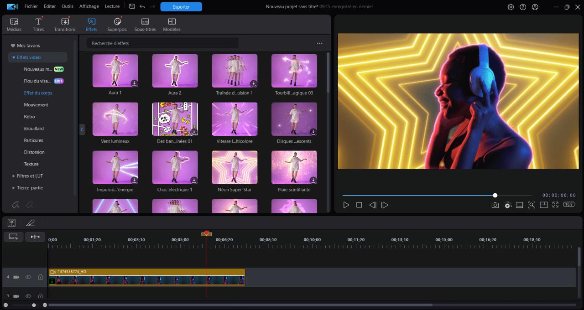This screenshot has width=584, height=310.
Task: Select the Brouillard category
Action: (x=34, y=129)
